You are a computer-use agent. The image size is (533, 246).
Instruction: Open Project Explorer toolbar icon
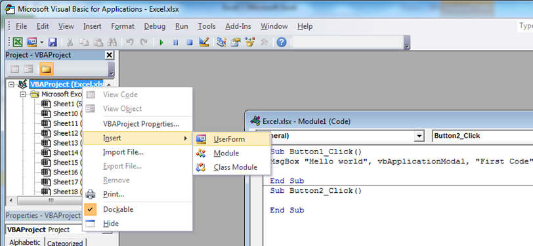click(222, 43)
